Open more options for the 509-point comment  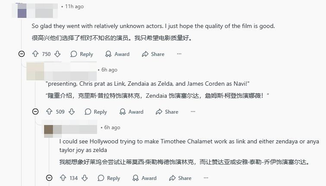pos(193,112)
